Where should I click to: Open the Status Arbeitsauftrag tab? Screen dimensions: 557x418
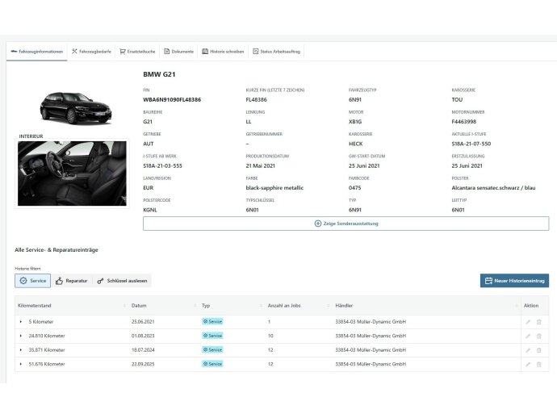(x=276, y=52)
